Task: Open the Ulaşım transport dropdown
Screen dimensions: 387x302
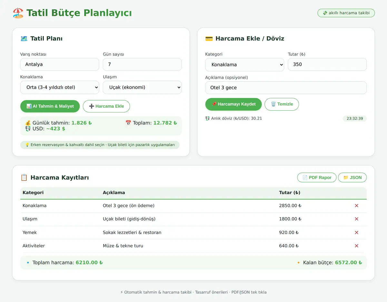Action: [x=142, y=87]
